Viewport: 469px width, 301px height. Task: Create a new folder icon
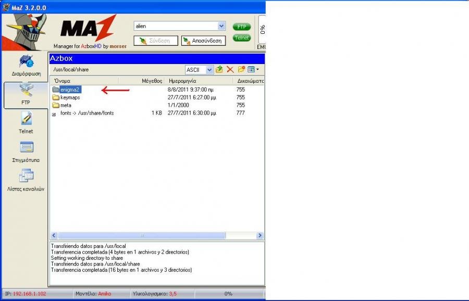point(241,70)
